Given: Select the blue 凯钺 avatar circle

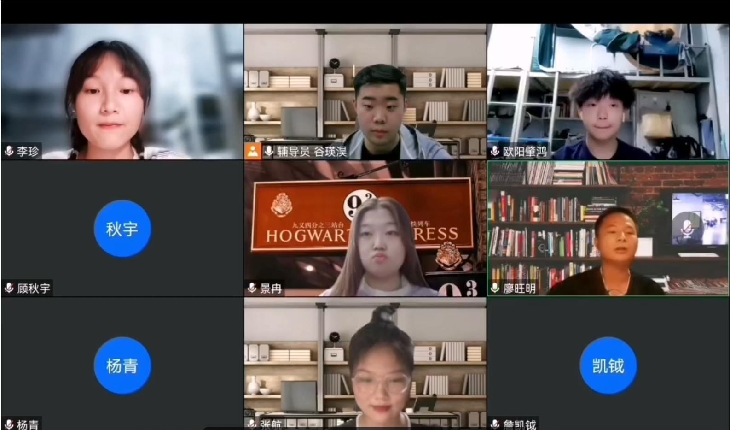Looking at the screenshot, I should click(x=608, y=366).
